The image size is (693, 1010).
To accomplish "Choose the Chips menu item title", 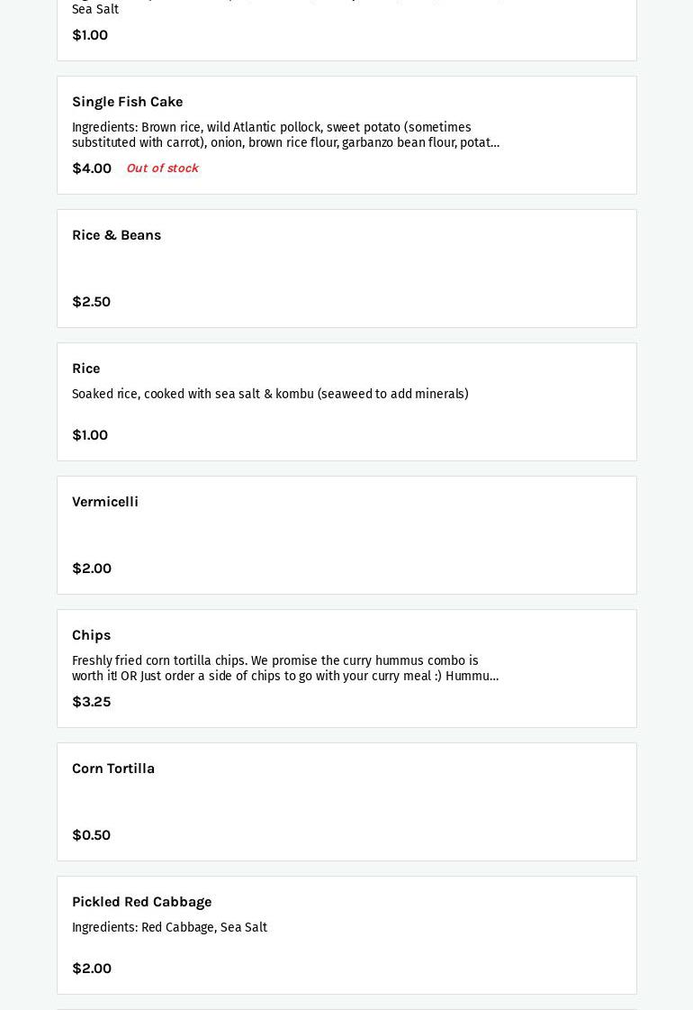I will (x=91, y=635).
